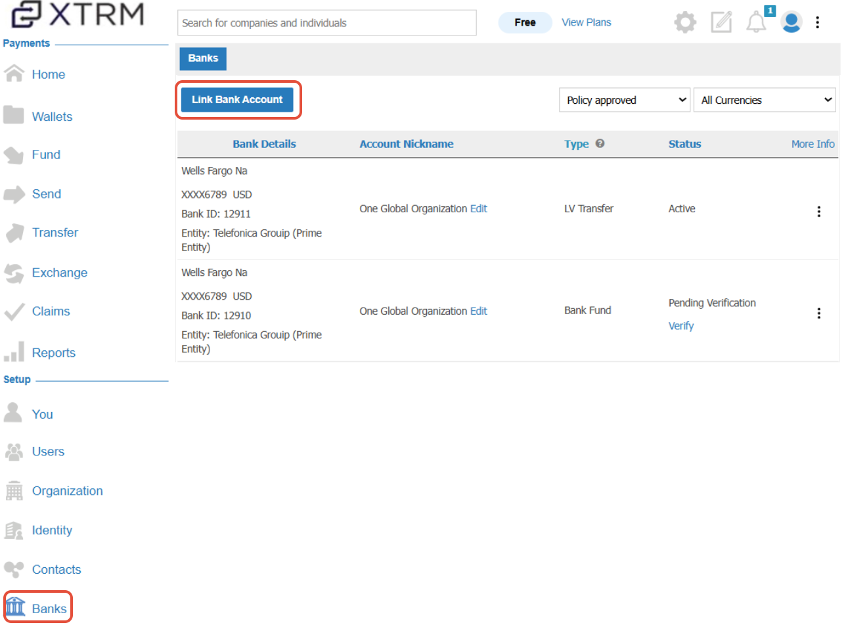Sort by Bank Details column header

(x=264, y=144)
